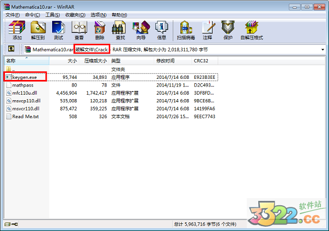
Task: Click CRC32 value E923B3EE
Action: 205,77
